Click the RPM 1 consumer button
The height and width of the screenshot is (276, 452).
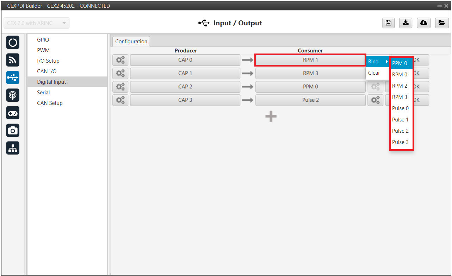(310, 60)
